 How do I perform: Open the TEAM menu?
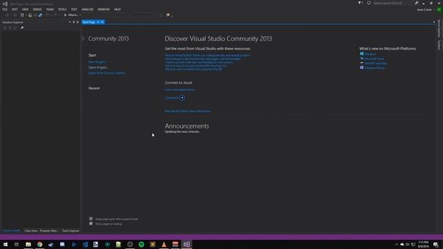pyautogui.click(x=50, y=9)
